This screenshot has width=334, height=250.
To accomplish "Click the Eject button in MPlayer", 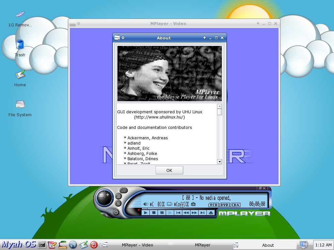I will pos(211,213).
